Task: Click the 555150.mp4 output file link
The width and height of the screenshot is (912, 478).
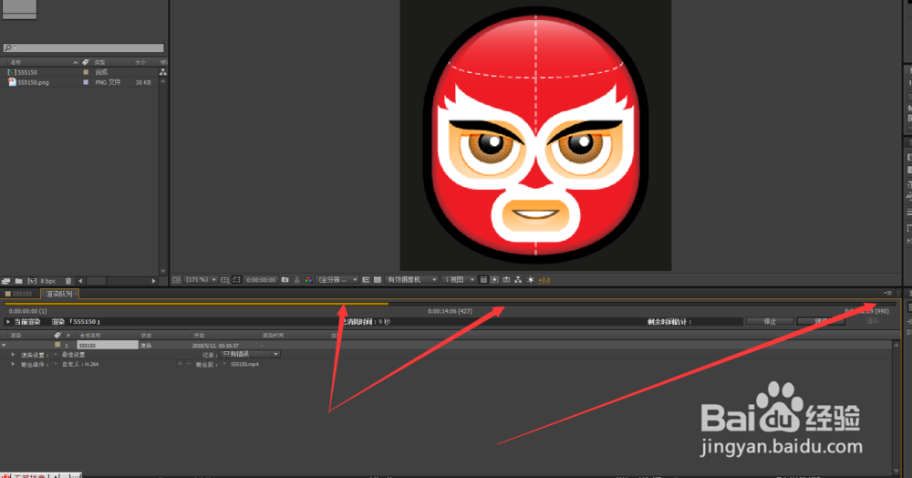Action: point(244,364)
